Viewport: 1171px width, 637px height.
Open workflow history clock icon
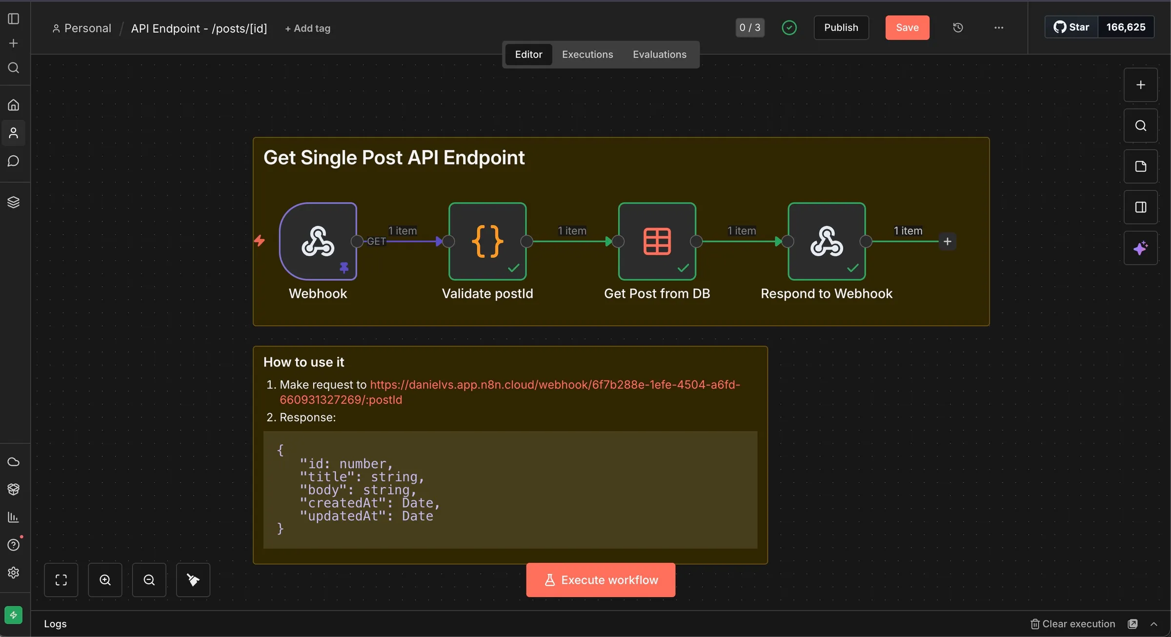click(x=958, y=27)
